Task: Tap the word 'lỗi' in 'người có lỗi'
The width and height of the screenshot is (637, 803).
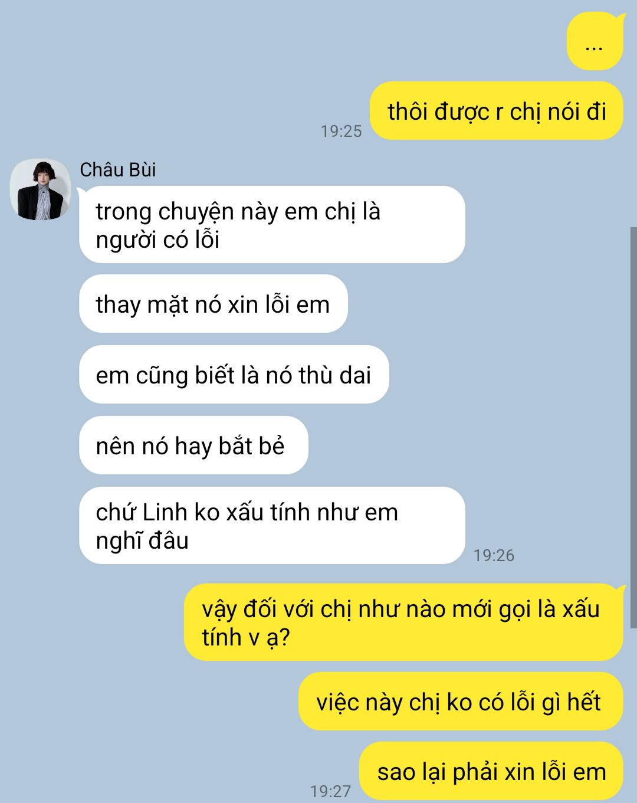Action: point(208,240)
